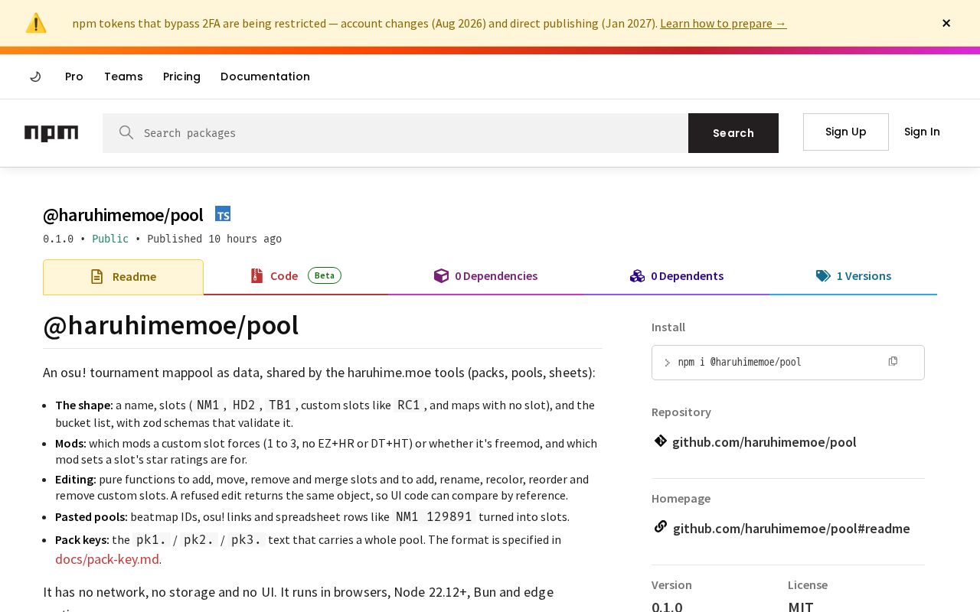Click the MIT license value
Screen dimensions: 980x612
(x=801, y=607)
